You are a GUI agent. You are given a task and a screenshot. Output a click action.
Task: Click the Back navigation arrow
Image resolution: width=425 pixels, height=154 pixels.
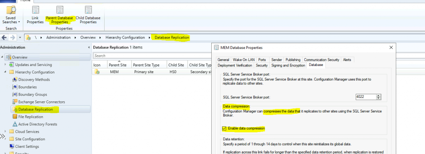4,37
